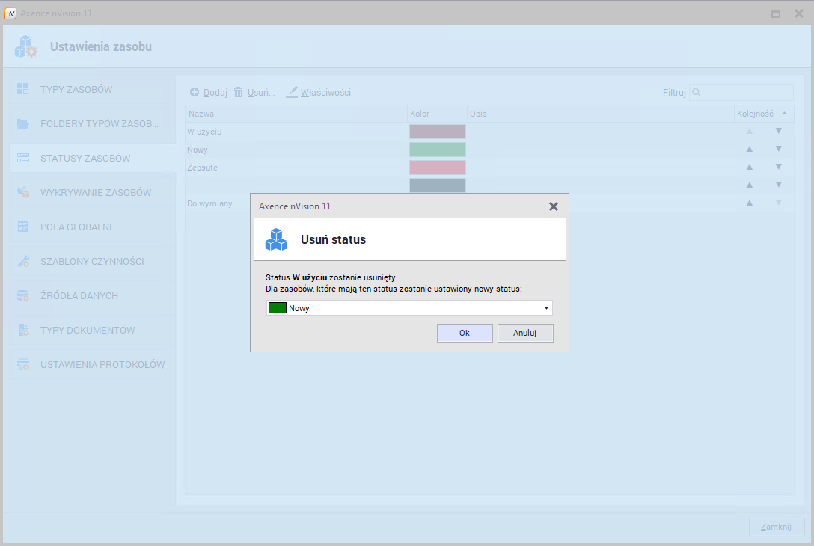Click the Typy dokumentów sidebar icon
Viewport: 814px width, 546px height.
click(23, 330)
